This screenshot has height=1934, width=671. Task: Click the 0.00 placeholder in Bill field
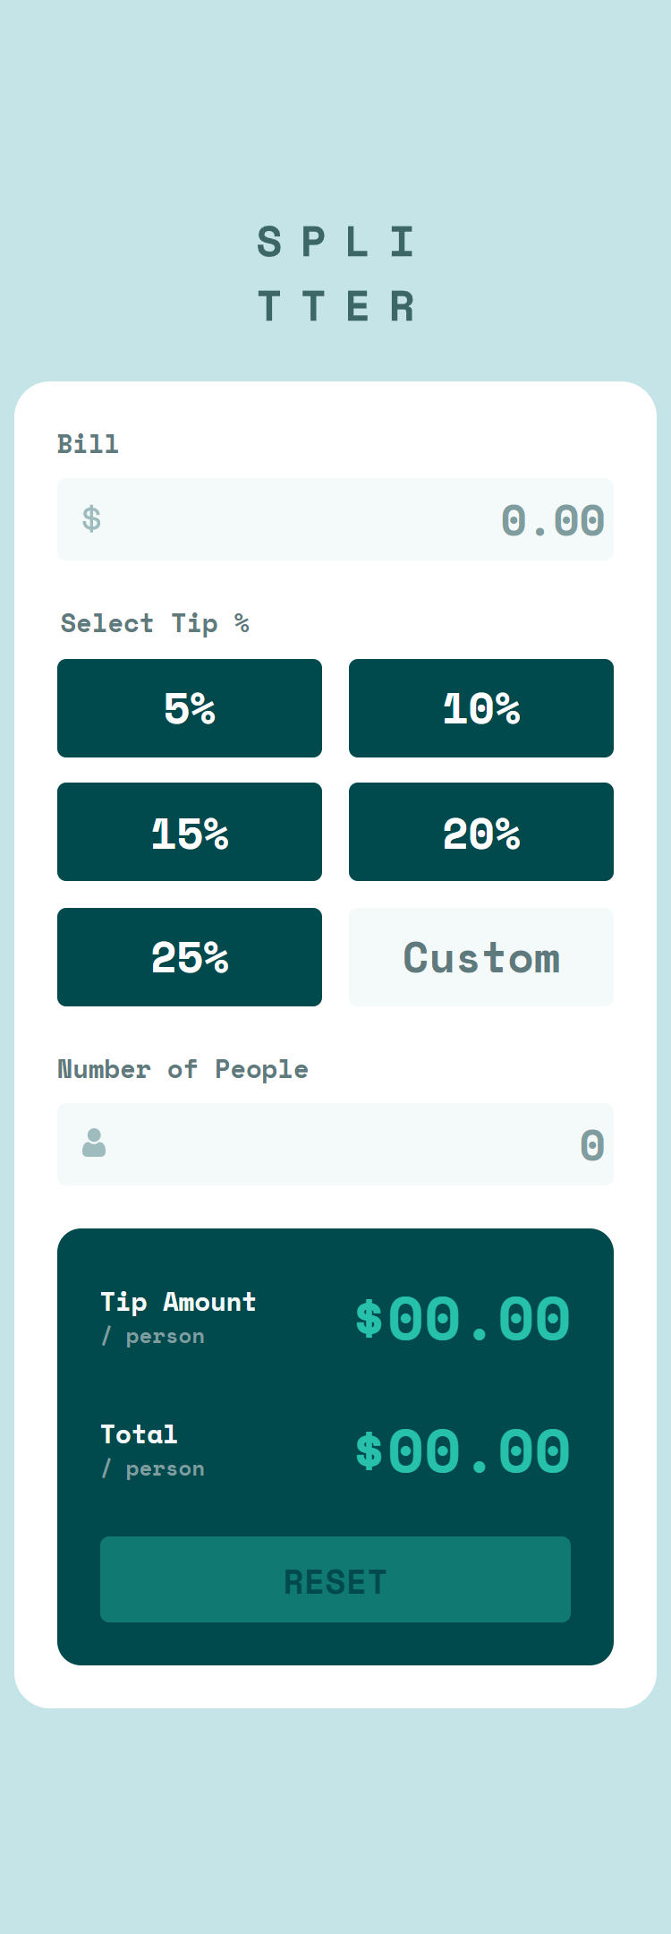(x=552, y=519)
